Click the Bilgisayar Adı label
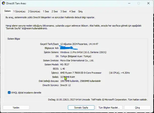 [52, 48]
